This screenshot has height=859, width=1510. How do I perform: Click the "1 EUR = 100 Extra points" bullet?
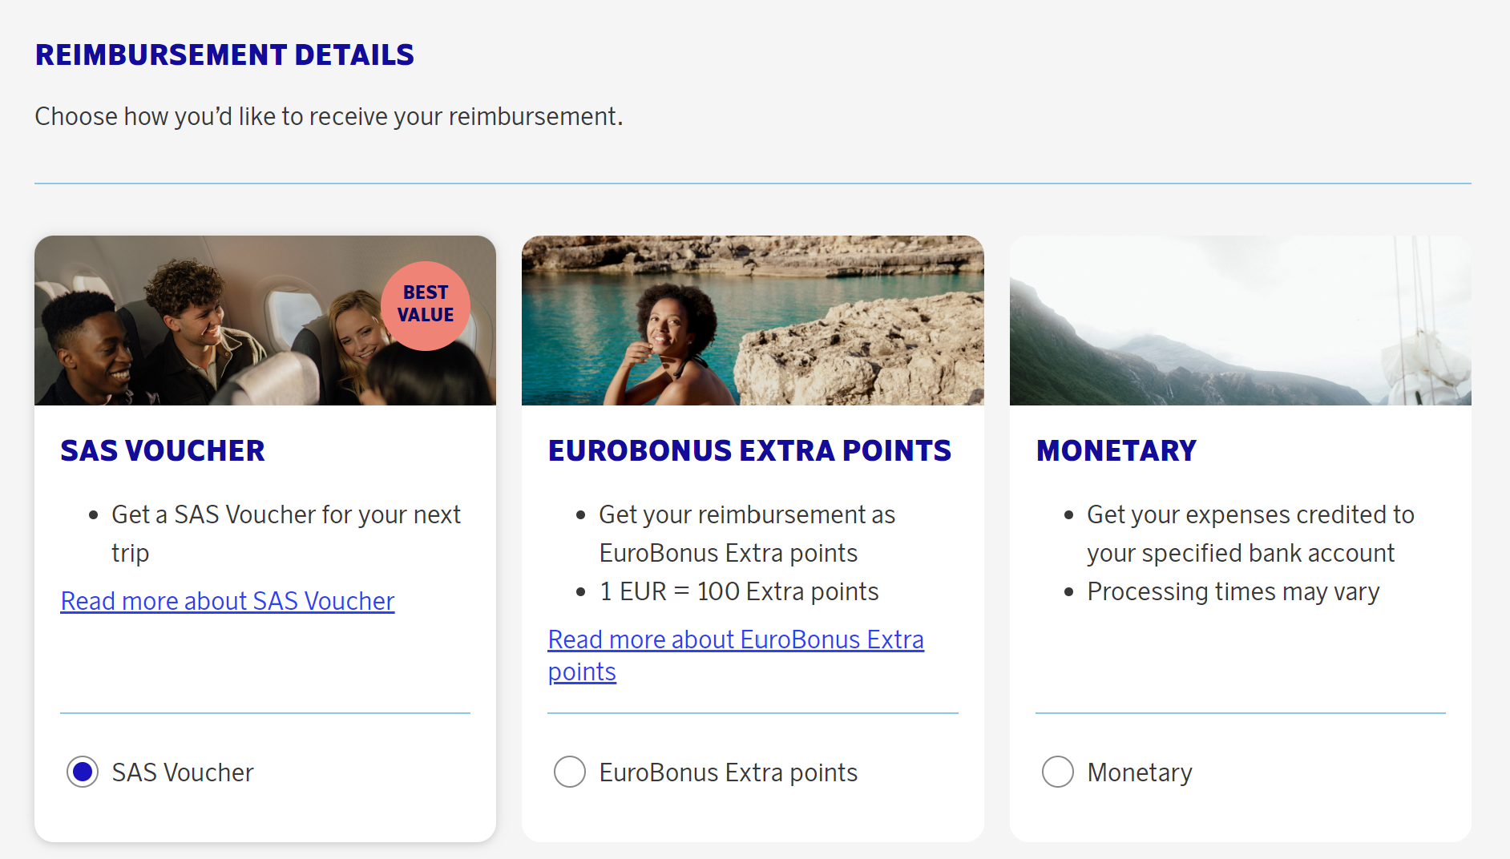(738, 591)
